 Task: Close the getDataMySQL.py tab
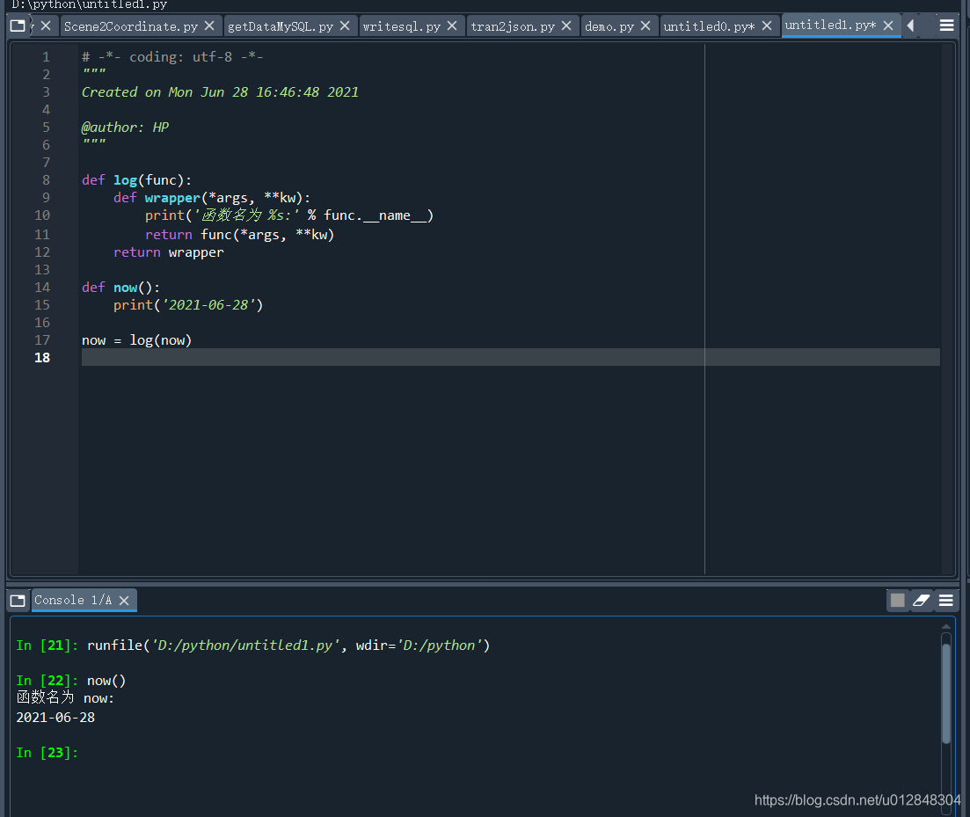345,26
